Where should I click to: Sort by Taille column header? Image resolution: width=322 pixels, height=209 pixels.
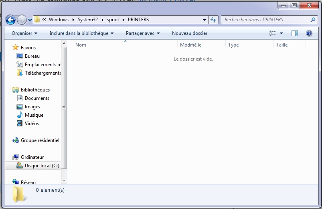click(282, 45)
